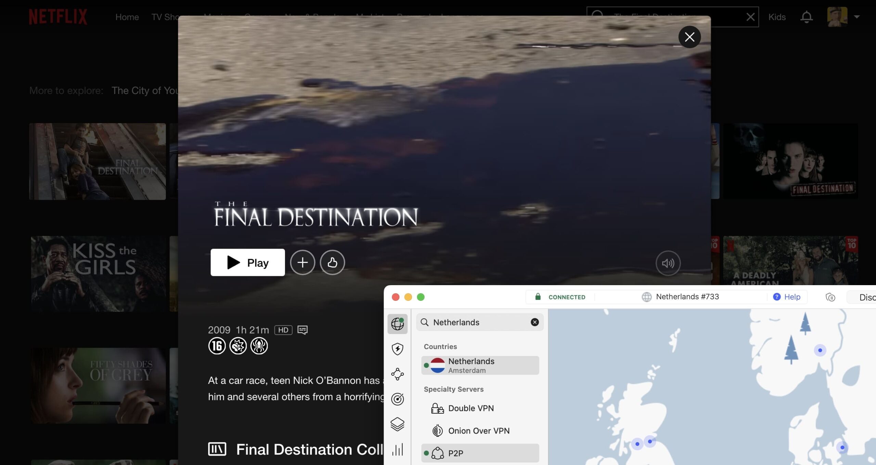Pause the VPN connection with pause icon
This screenshot has width=876, height=465.
click(x=830, y=297)
